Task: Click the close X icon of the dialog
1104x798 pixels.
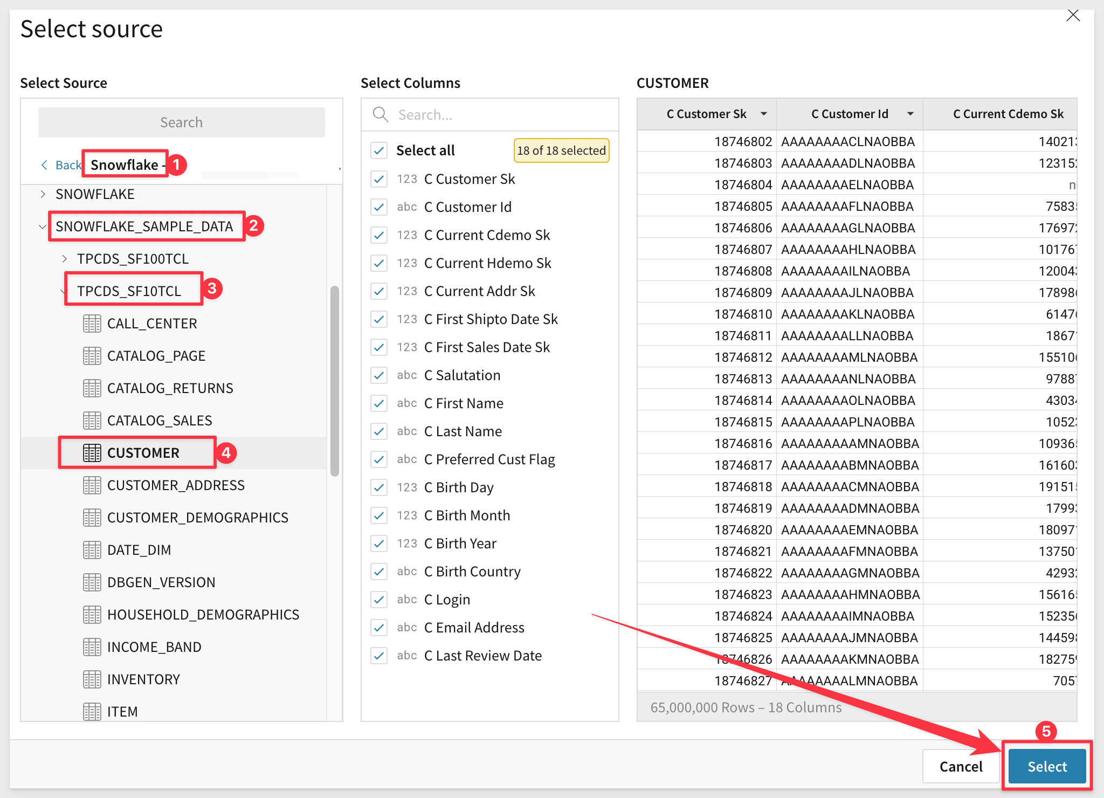Action: (x=1073, y=16)
